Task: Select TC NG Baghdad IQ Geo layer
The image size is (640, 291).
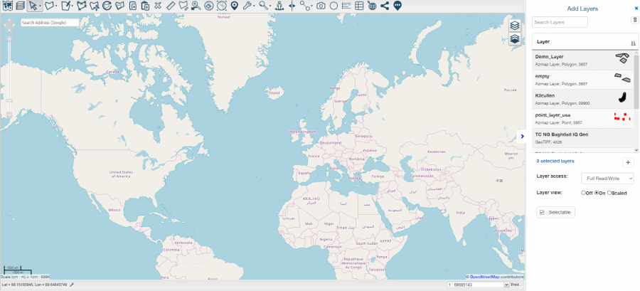Action: (x=583, y=138)
